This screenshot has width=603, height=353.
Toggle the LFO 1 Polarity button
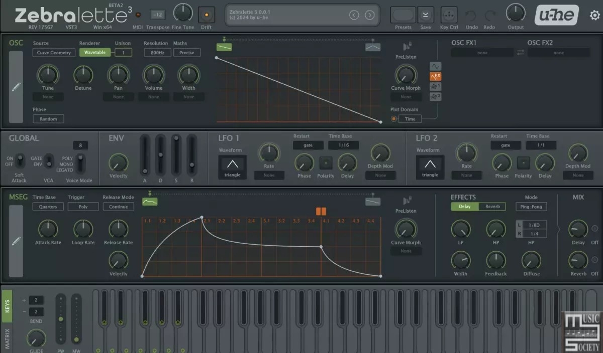coord(326,163)
